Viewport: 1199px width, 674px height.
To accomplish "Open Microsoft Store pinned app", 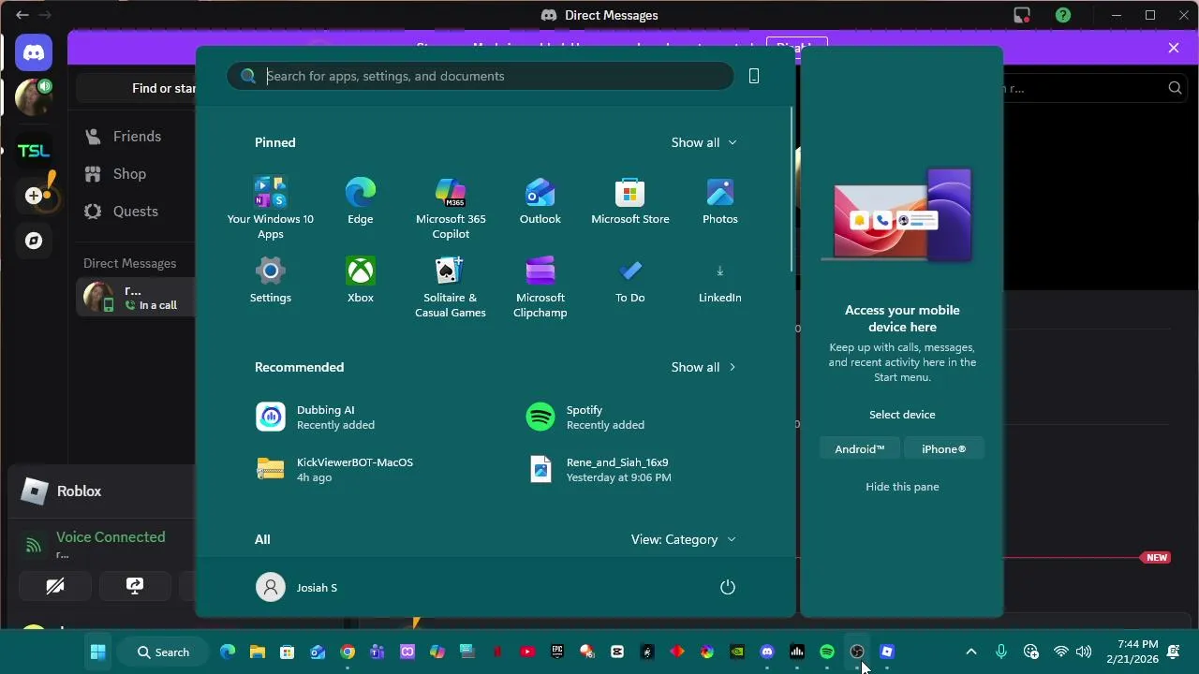I will tap(630, 201).
